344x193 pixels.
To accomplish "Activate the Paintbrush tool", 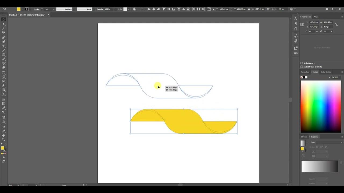I will 3,59.
